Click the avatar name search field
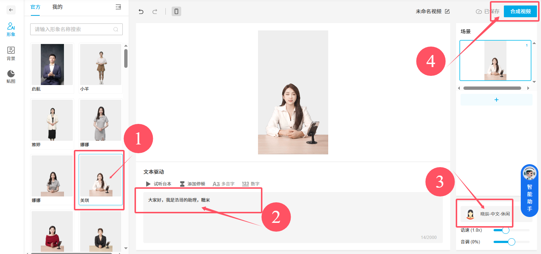 tap(74, 29)
